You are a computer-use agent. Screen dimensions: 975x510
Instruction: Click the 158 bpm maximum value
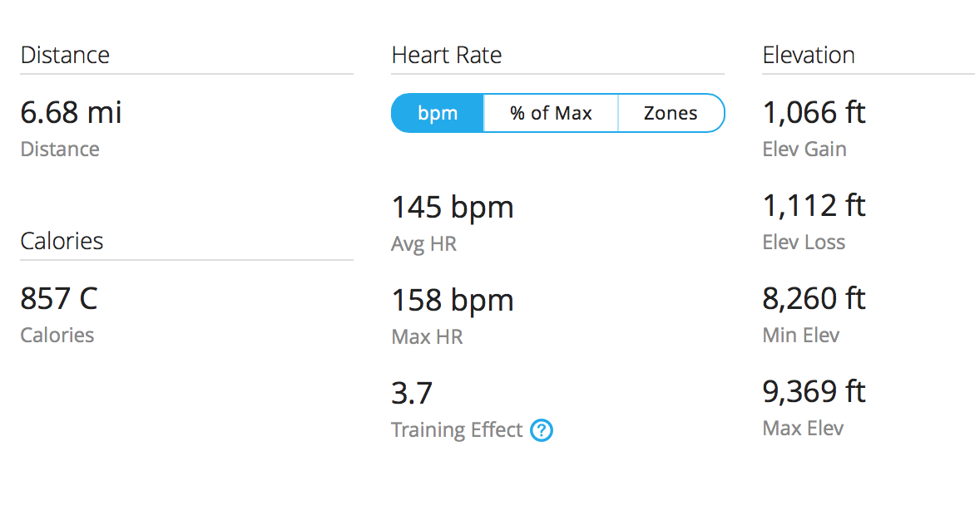[x=453, y=300]
